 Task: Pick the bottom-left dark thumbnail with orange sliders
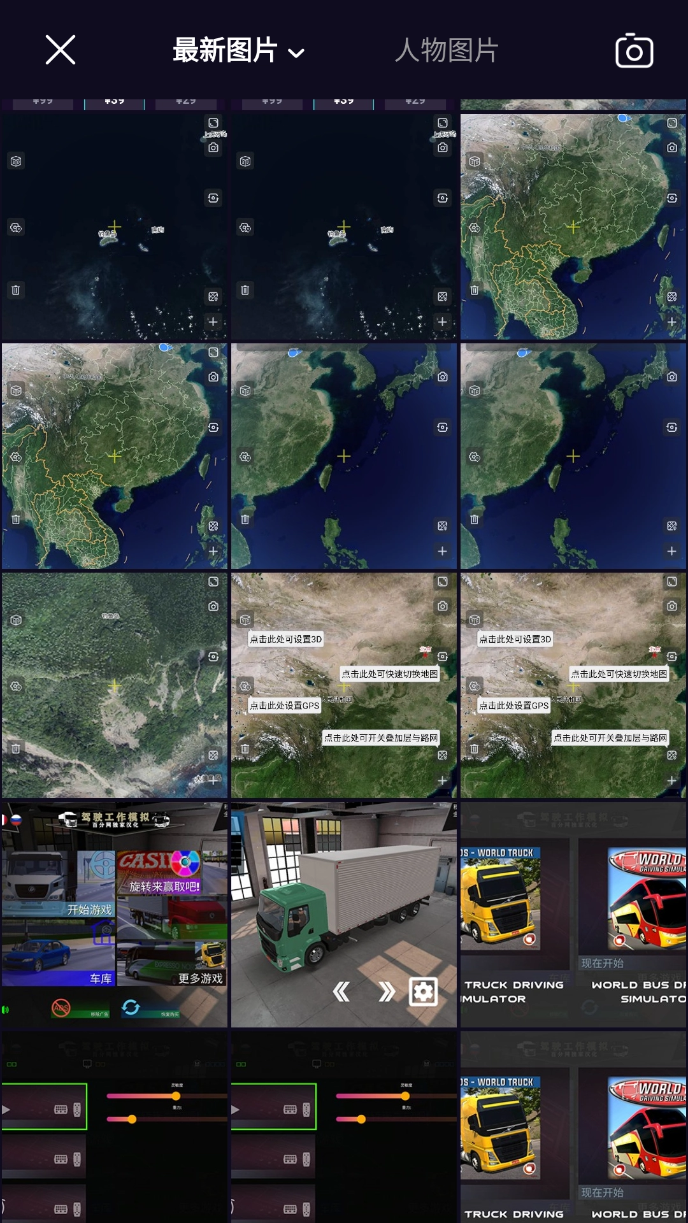[114, 1127]
